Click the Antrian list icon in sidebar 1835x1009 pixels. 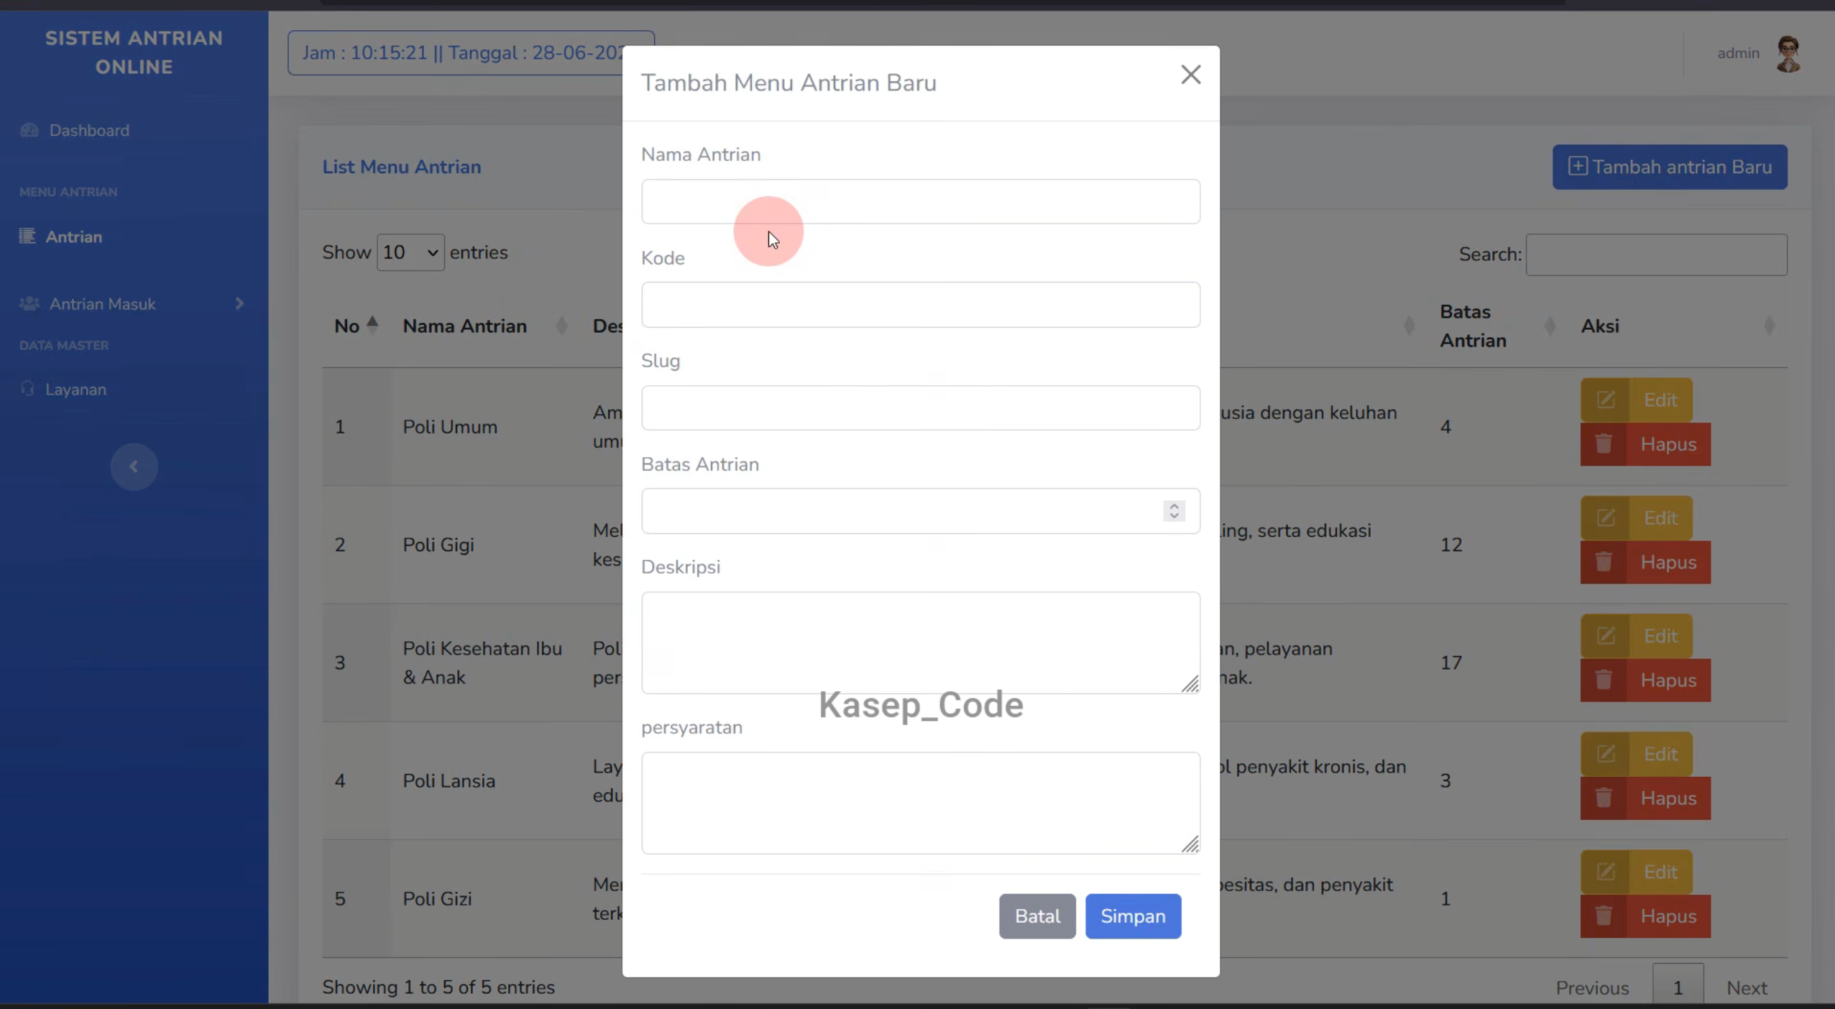(27, 236)
